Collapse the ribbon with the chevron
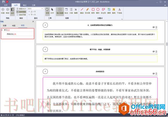 165,5
